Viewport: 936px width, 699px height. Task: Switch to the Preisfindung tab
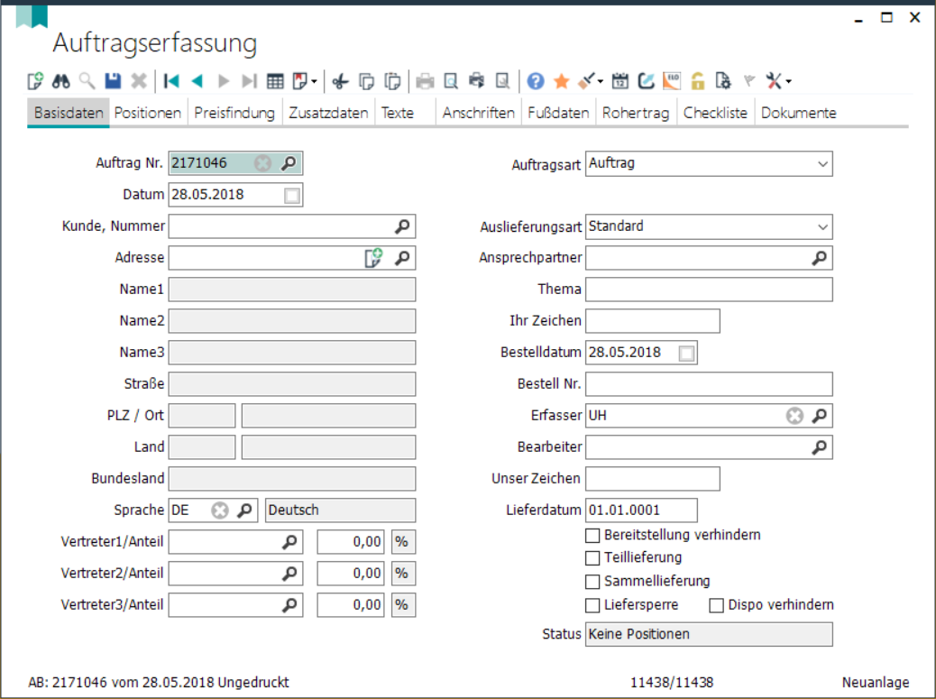pyautogui.click(x=234, y=113)
